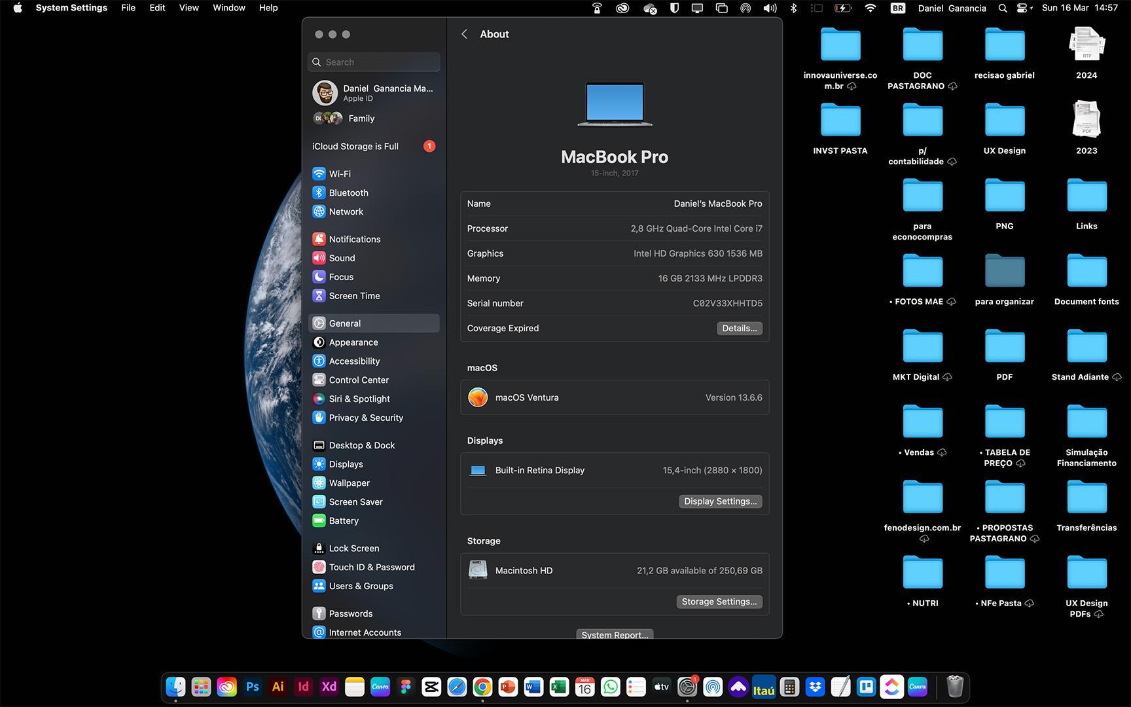The image size is (1131, 707).
Task: Open Bluetooth settings in the sidebar
Action: 374,192
